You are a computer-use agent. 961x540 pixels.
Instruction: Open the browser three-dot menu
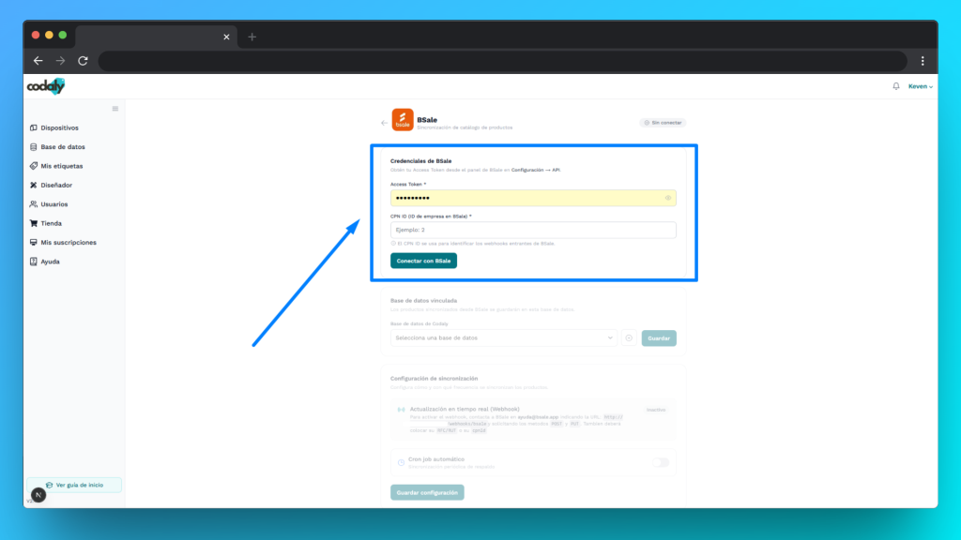coord(923,61)
